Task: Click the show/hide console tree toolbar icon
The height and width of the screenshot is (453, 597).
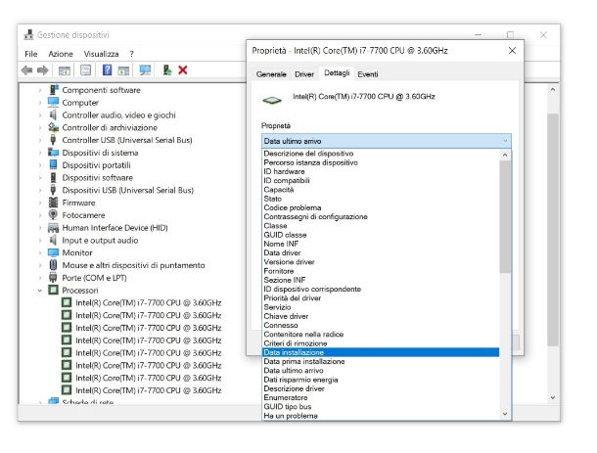Action: (64, 70)
